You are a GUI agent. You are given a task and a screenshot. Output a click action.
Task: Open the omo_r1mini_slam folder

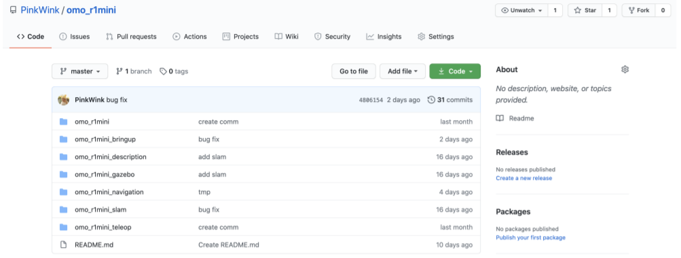pyautogui.click(x=100, y=210)
